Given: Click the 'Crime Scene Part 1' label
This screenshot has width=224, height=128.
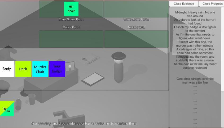Looking at the screenshot, I should pyautogui.click(x=71, y=19).
